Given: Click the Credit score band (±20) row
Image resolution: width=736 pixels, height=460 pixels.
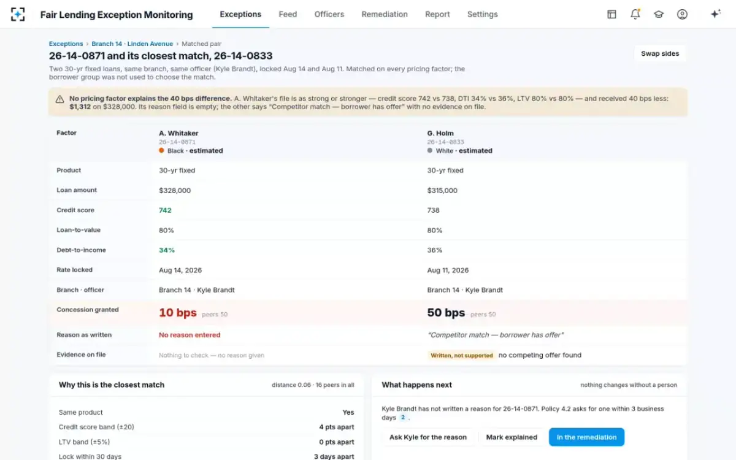Looking at the screenshot, I should 207,427.
